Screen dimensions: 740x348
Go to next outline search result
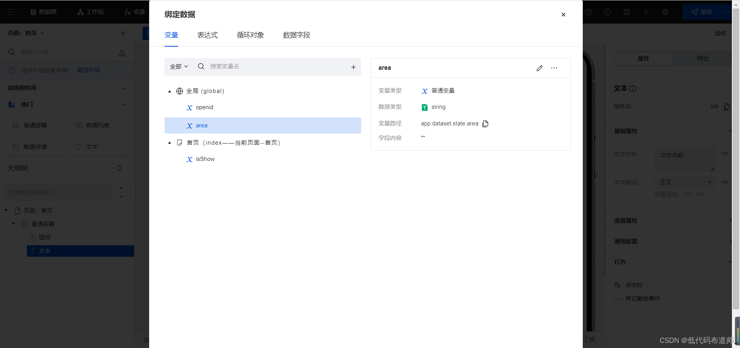coord(121,196)
